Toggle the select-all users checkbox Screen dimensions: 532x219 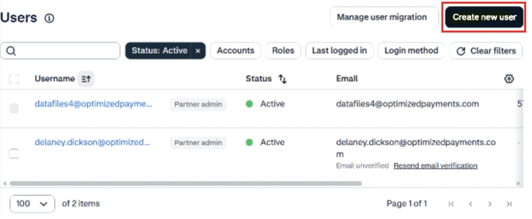click(x=14, y=79)
